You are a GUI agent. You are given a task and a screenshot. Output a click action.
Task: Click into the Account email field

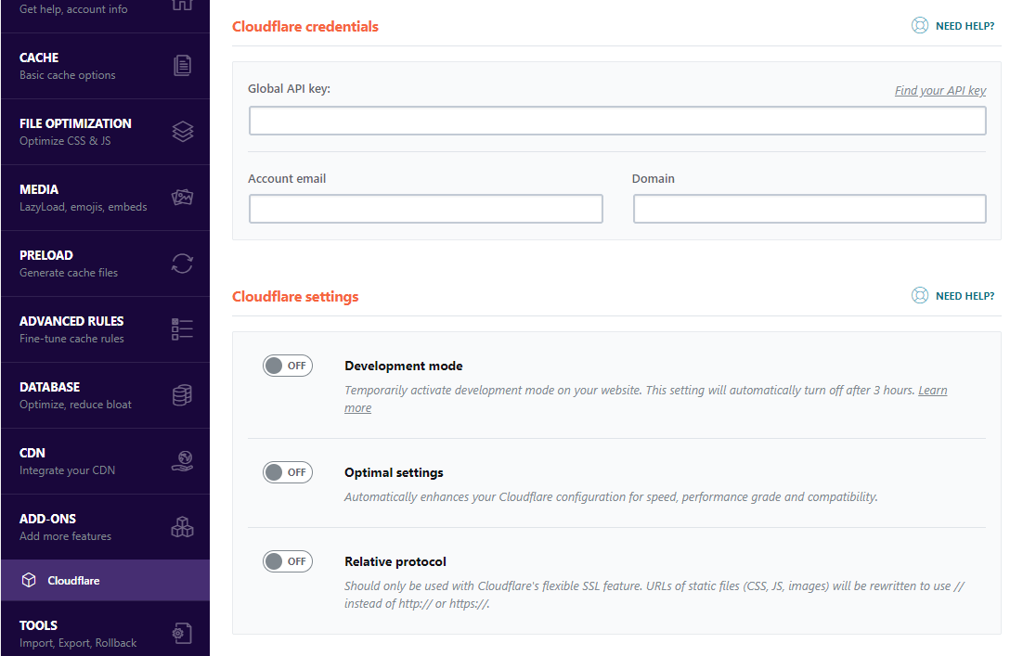pos(425,209)
